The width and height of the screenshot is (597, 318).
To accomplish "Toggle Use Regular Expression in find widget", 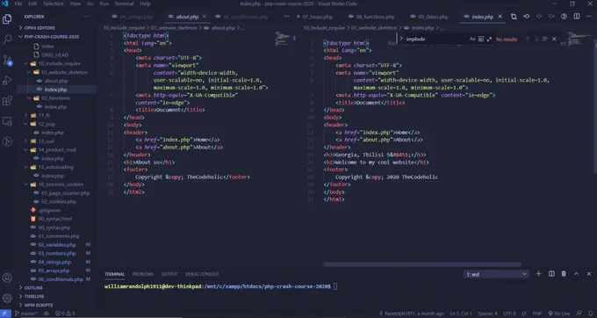I will [x=489, y=39].
